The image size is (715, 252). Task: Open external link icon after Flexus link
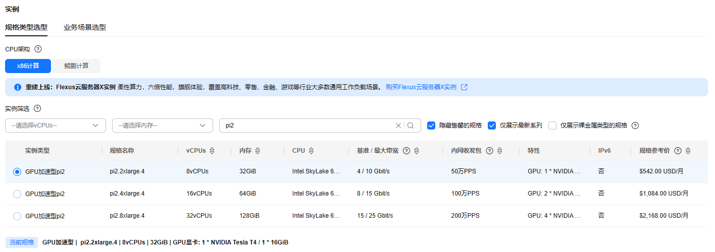point(464,87)
